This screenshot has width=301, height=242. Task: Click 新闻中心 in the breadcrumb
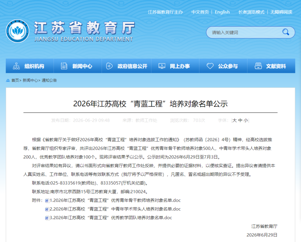[x=30, y=80]
